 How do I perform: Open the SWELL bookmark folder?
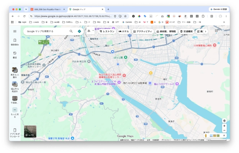(67, 22)
